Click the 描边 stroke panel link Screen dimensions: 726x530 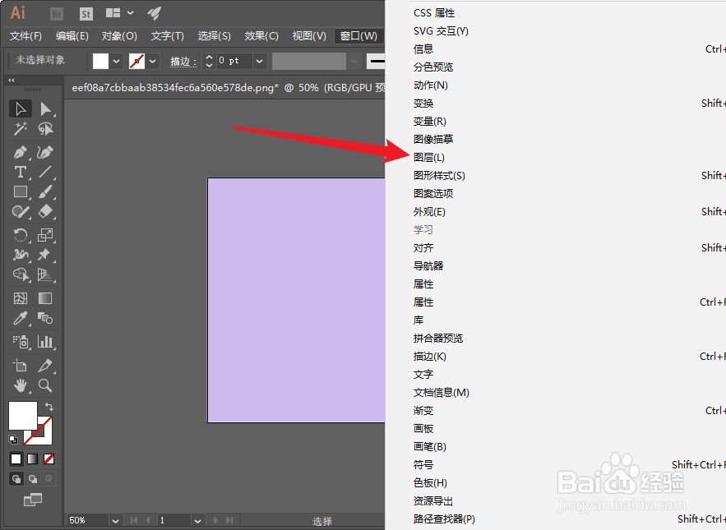(183, 61)
